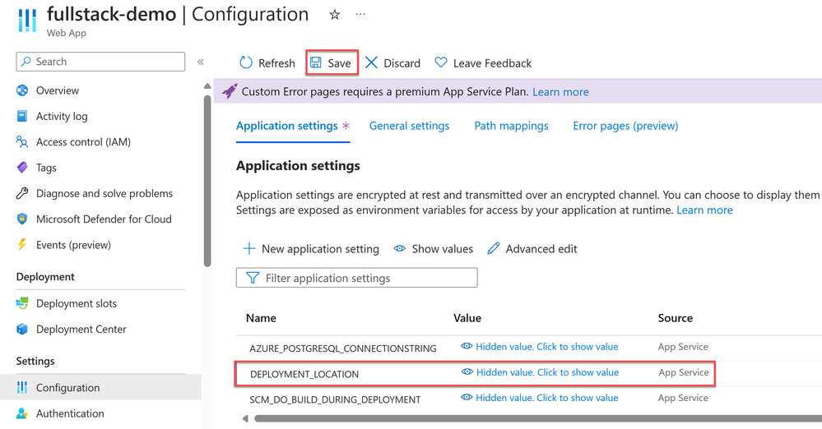This screenshot has height=429, width=822.
Task: Reveal DEPLOYMENT_LOCATION value via eye icon
Action: (467, 372)
